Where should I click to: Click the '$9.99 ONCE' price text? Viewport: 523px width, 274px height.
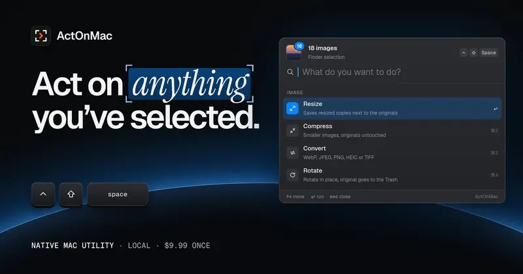coord(187,246)
